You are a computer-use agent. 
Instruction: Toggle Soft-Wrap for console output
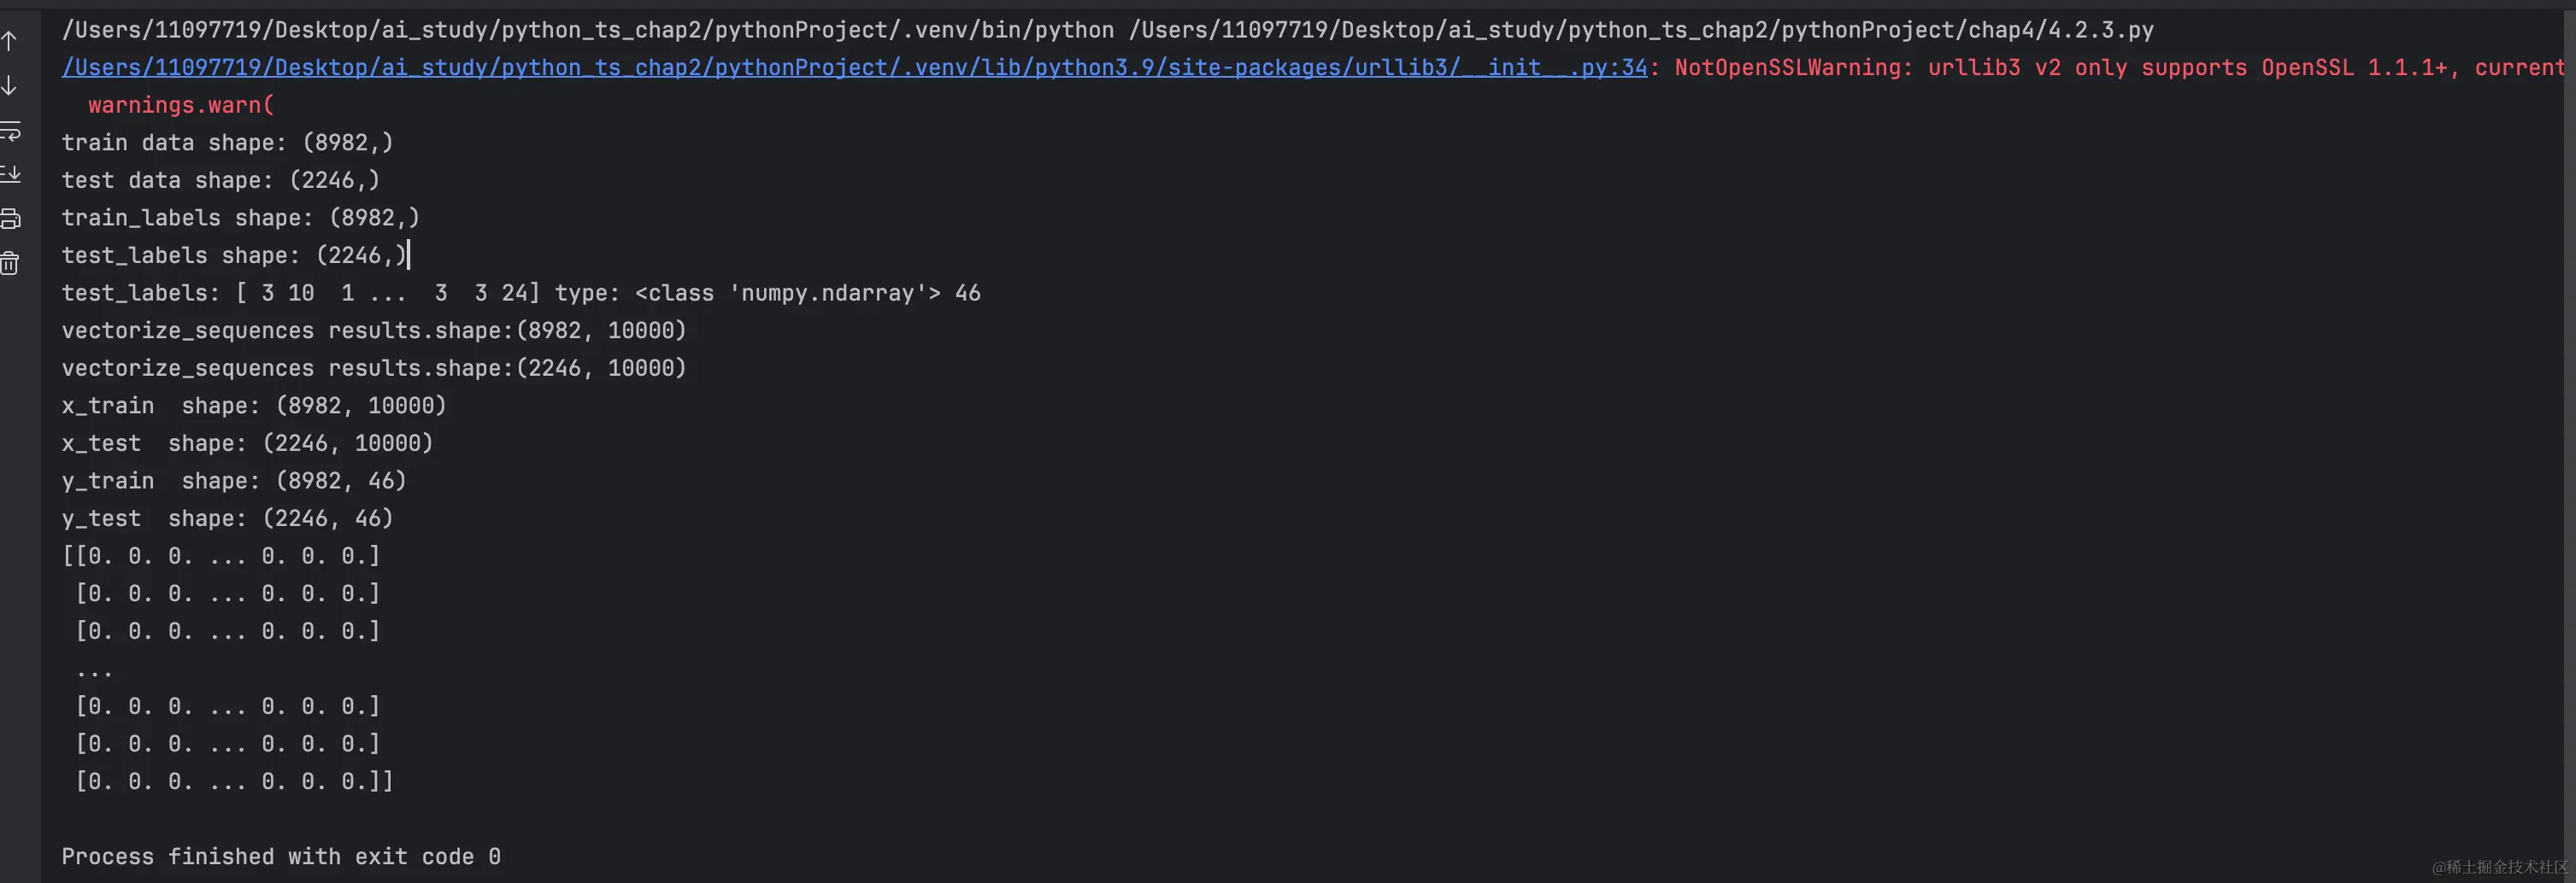(10, 131)
